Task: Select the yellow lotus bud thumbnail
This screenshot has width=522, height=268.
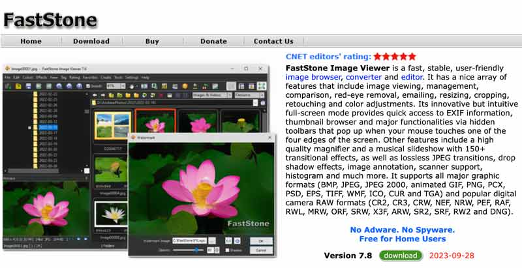Action: pyautogui.click(x=240, y=123)
